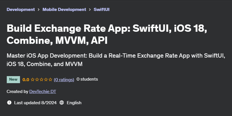This screenshot has width=232, height=116.
Task: Click the chevron after Development breadcrumb
Action: point(39,10)
